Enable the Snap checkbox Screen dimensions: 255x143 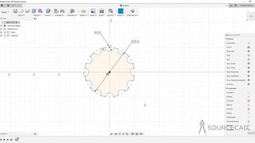click(x=249, y=56)
